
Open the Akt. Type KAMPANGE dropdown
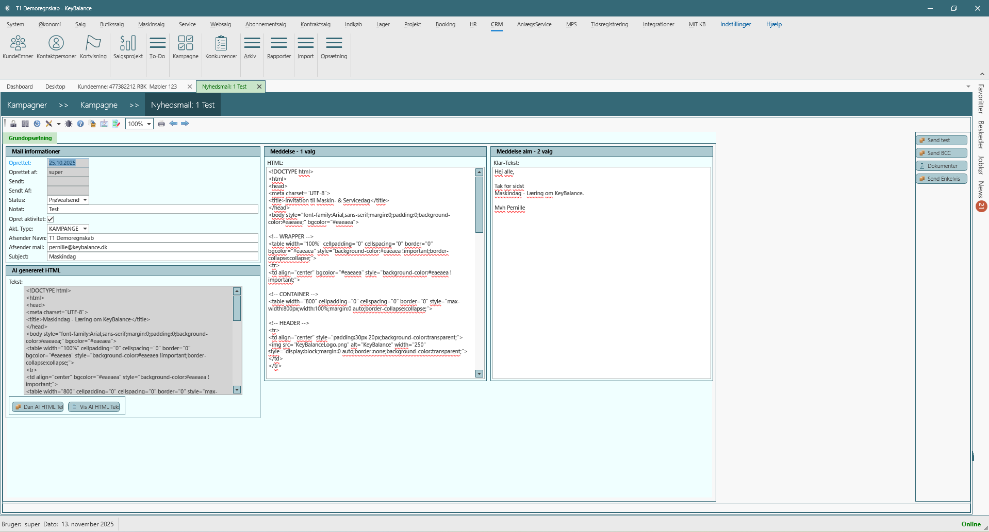pyautogui.click(x=85, y=229)
